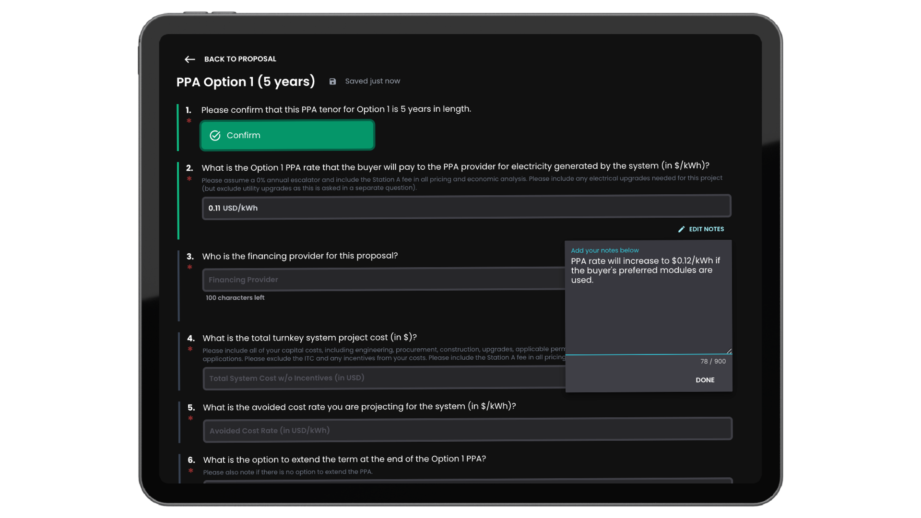Viewport: 921px width, 518px height.
Task: Click the Avoided Cost Rate input field
Action: pos(467,430)
